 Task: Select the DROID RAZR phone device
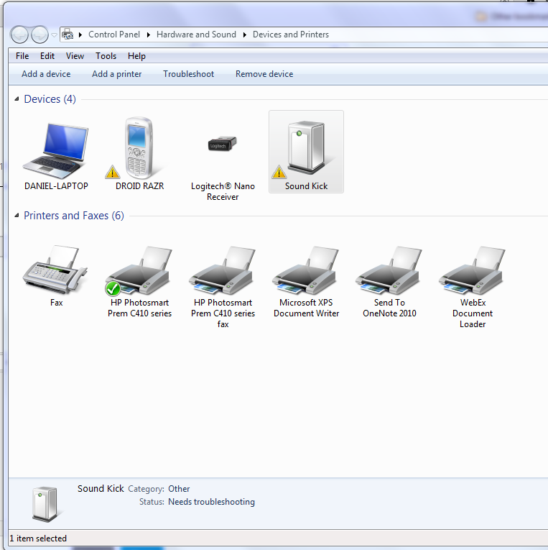pyautogui.click(x=139, y=150)
